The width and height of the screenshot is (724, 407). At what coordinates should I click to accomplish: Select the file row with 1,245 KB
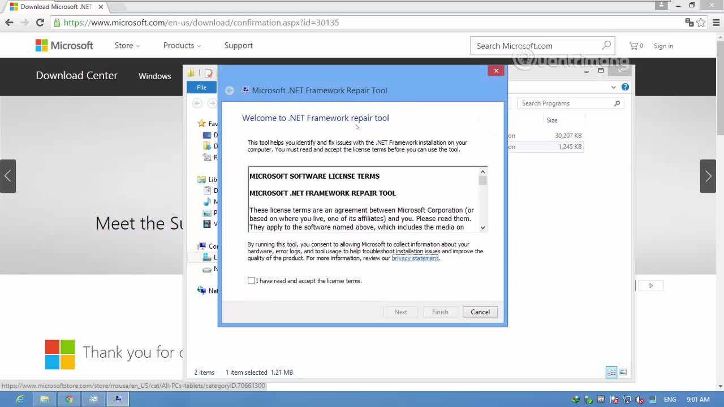tap(545, 147)
